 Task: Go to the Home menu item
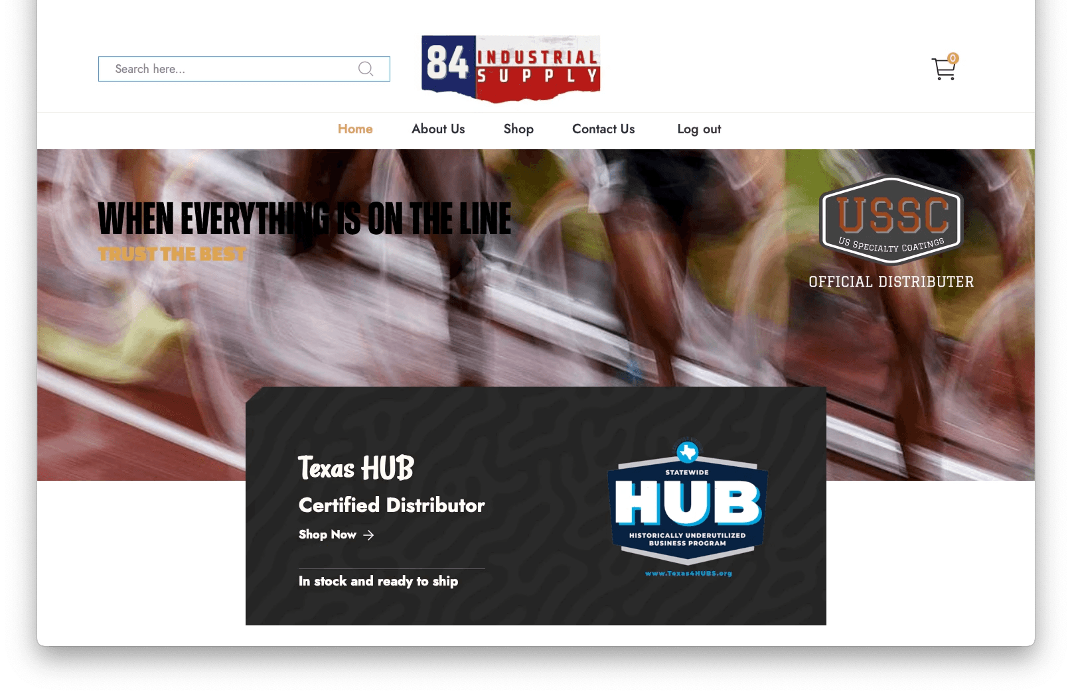[x=355, y=129]
